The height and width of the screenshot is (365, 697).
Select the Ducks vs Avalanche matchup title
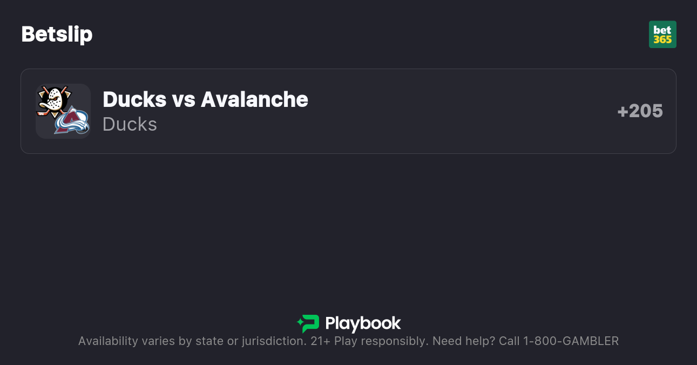click(x=205, y=99)
